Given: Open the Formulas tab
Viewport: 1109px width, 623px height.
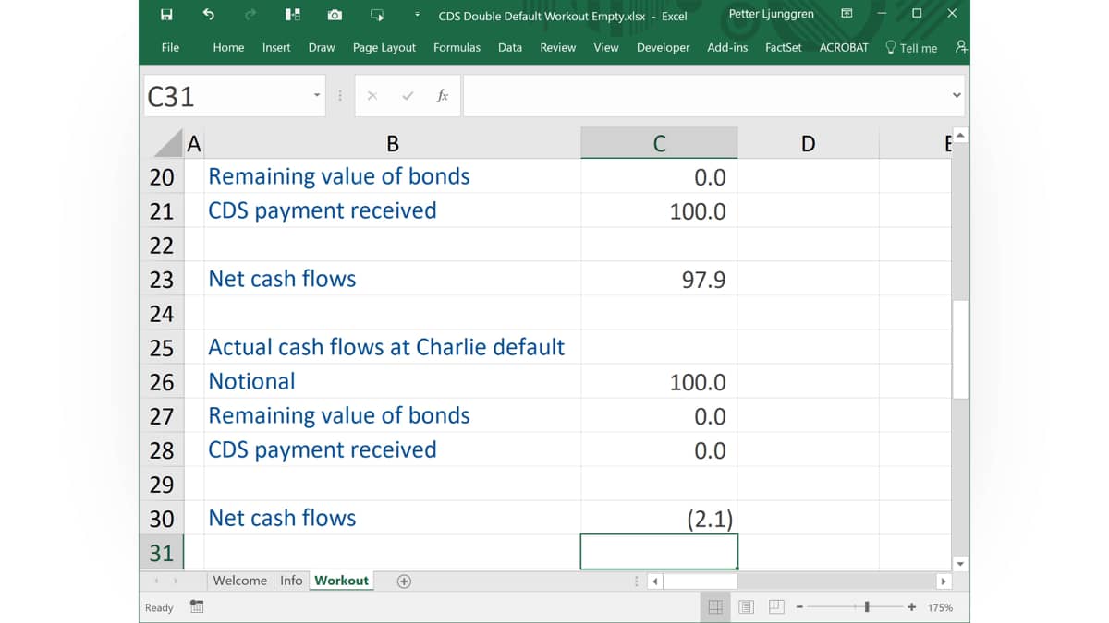Looking at the screenshot, I should pos(457,47).
